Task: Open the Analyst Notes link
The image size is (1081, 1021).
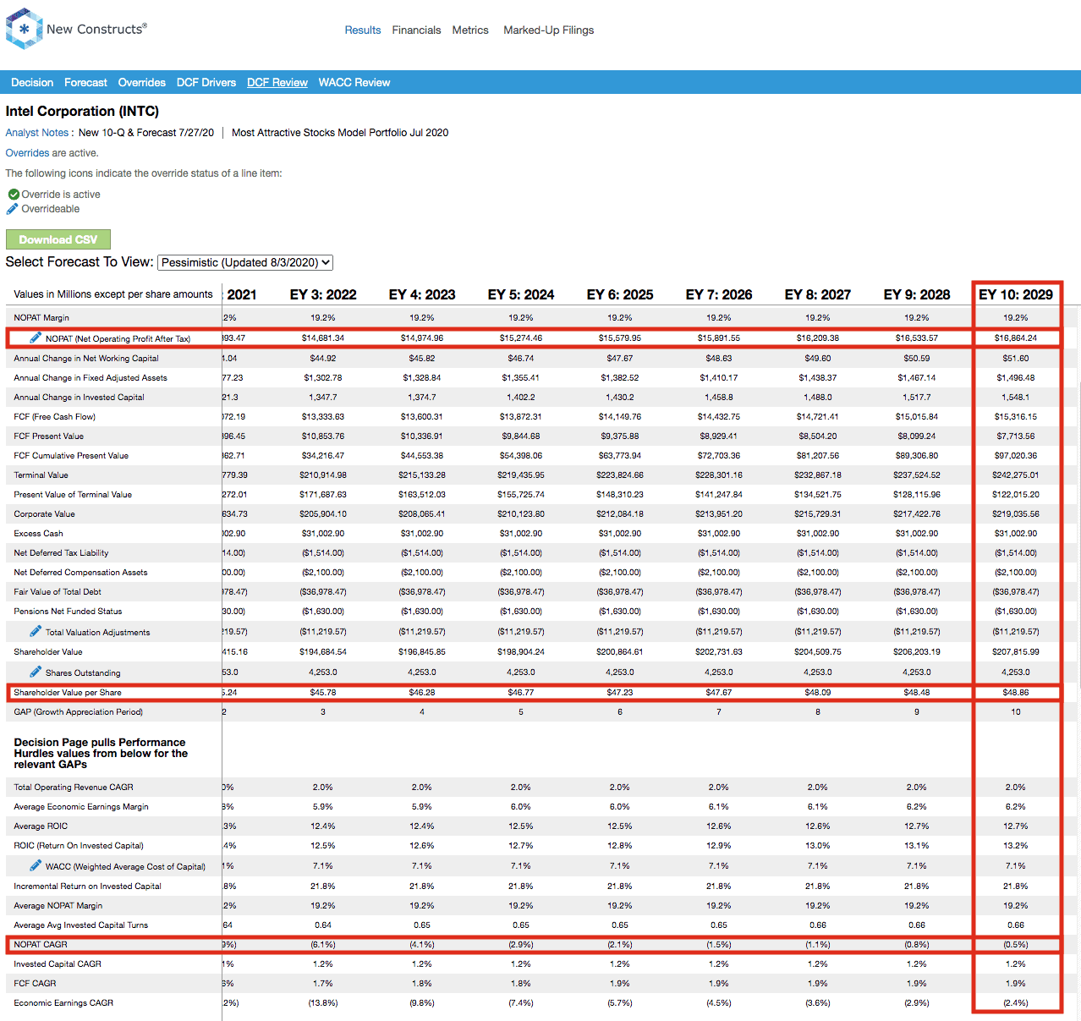Action: 37,133
